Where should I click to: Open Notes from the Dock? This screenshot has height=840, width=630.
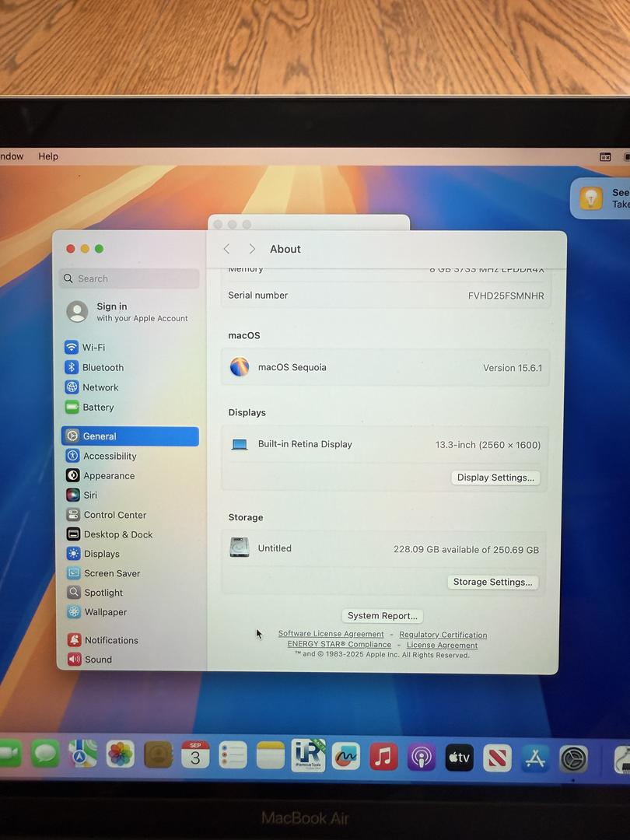(x=271, y=756)
